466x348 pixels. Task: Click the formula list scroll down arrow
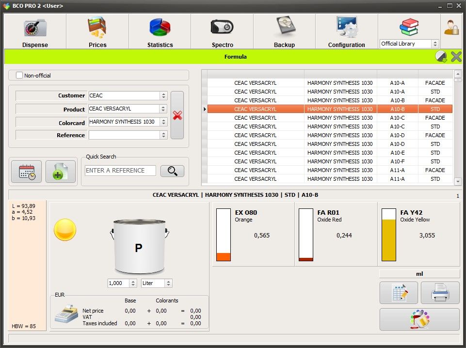point(458,181)
